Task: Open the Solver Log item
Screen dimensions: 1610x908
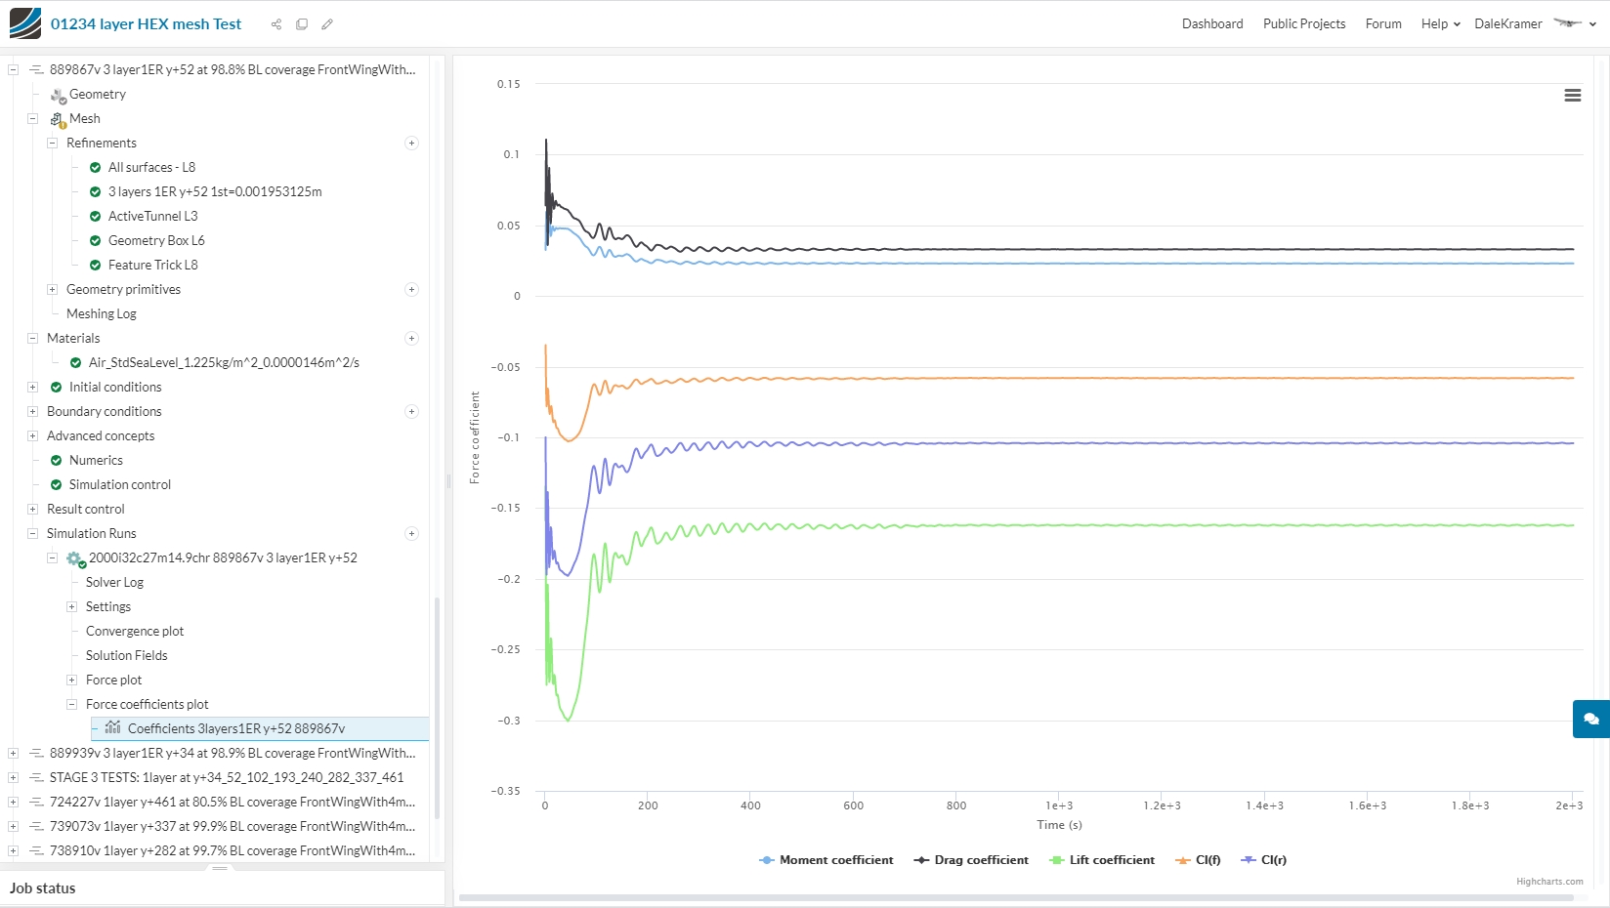Action: [x=114, y=583]
